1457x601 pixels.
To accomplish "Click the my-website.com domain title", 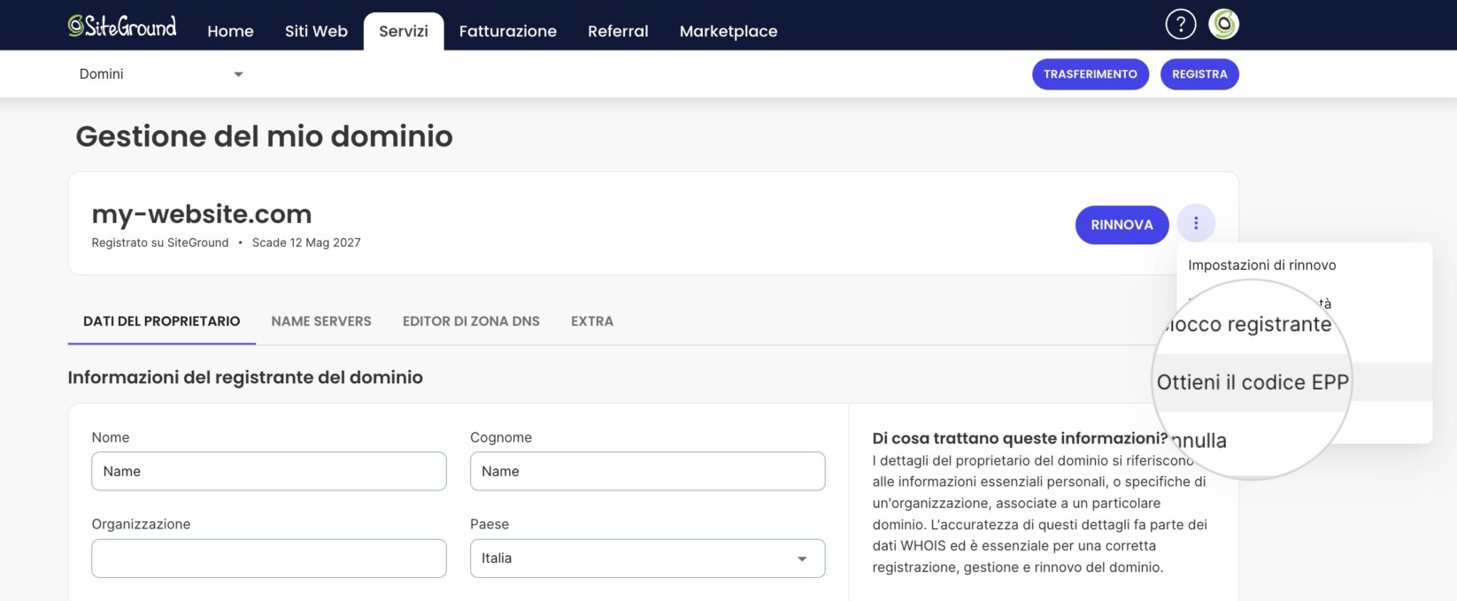I will [x=202, y=214].
